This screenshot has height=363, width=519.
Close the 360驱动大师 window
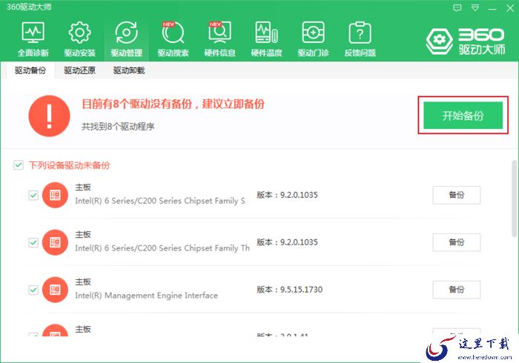coord(510,8)
